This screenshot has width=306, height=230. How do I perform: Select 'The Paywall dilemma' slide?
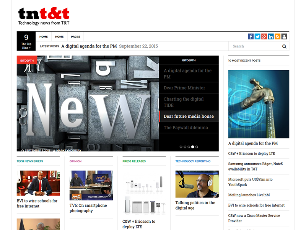pyautogui.click(x=189, y=128)
